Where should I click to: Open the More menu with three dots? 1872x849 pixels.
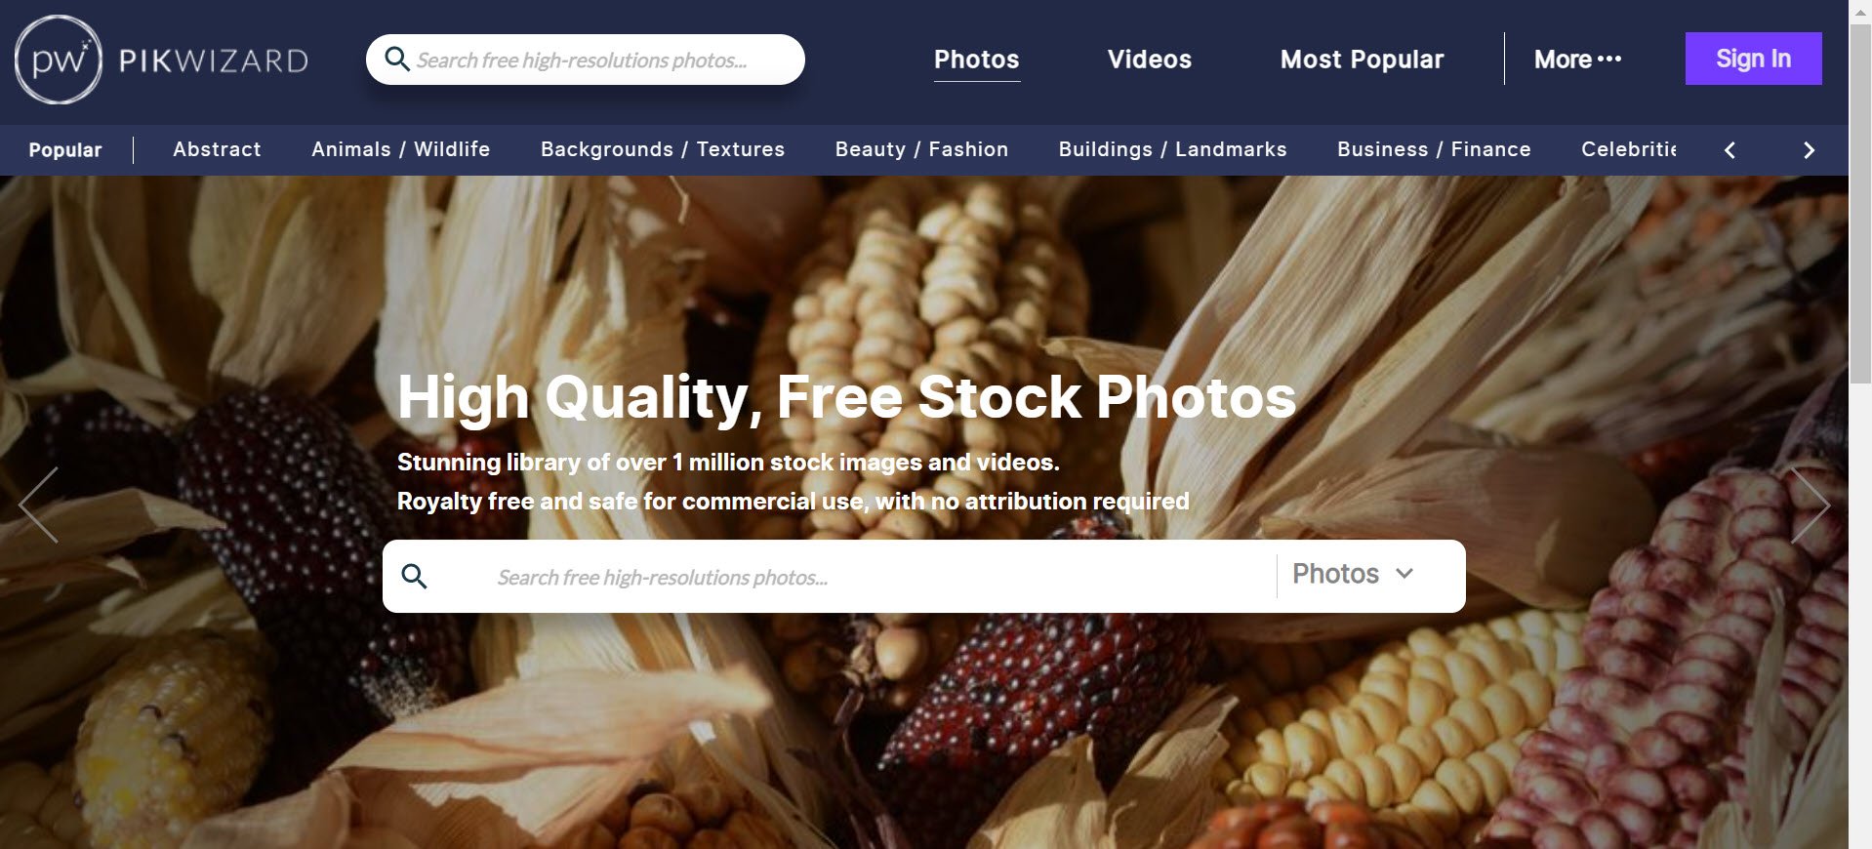point(1577,60)
